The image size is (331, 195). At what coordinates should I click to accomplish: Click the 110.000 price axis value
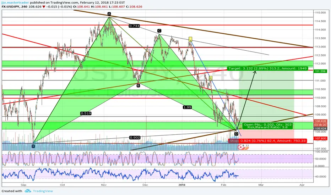(320, 97)
